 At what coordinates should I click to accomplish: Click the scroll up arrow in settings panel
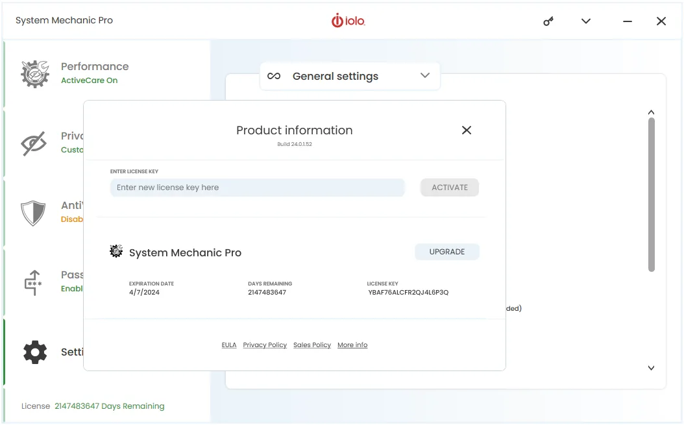(x=651, y=113)
